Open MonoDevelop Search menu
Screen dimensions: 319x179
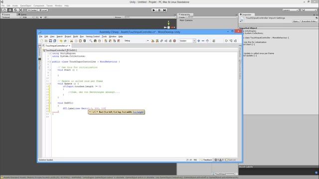coord(59,36)
